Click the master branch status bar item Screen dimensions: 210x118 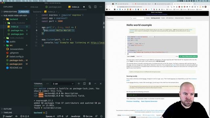tap(8, 116)
